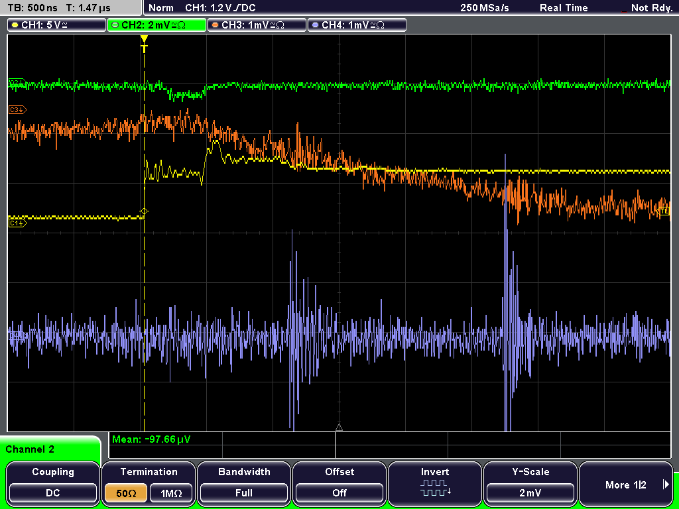Open the Bandwidth Full setting
The height and width of the screenshot is (509, 679).
click(x=244, y=483)
